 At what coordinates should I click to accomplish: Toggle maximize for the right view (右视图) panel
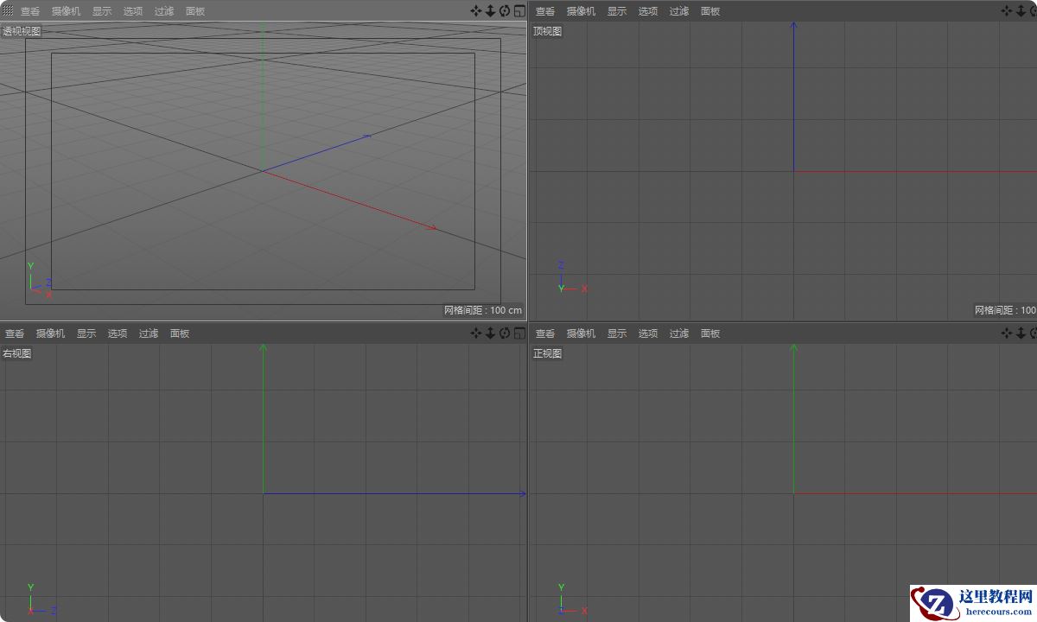coord(518,333)
